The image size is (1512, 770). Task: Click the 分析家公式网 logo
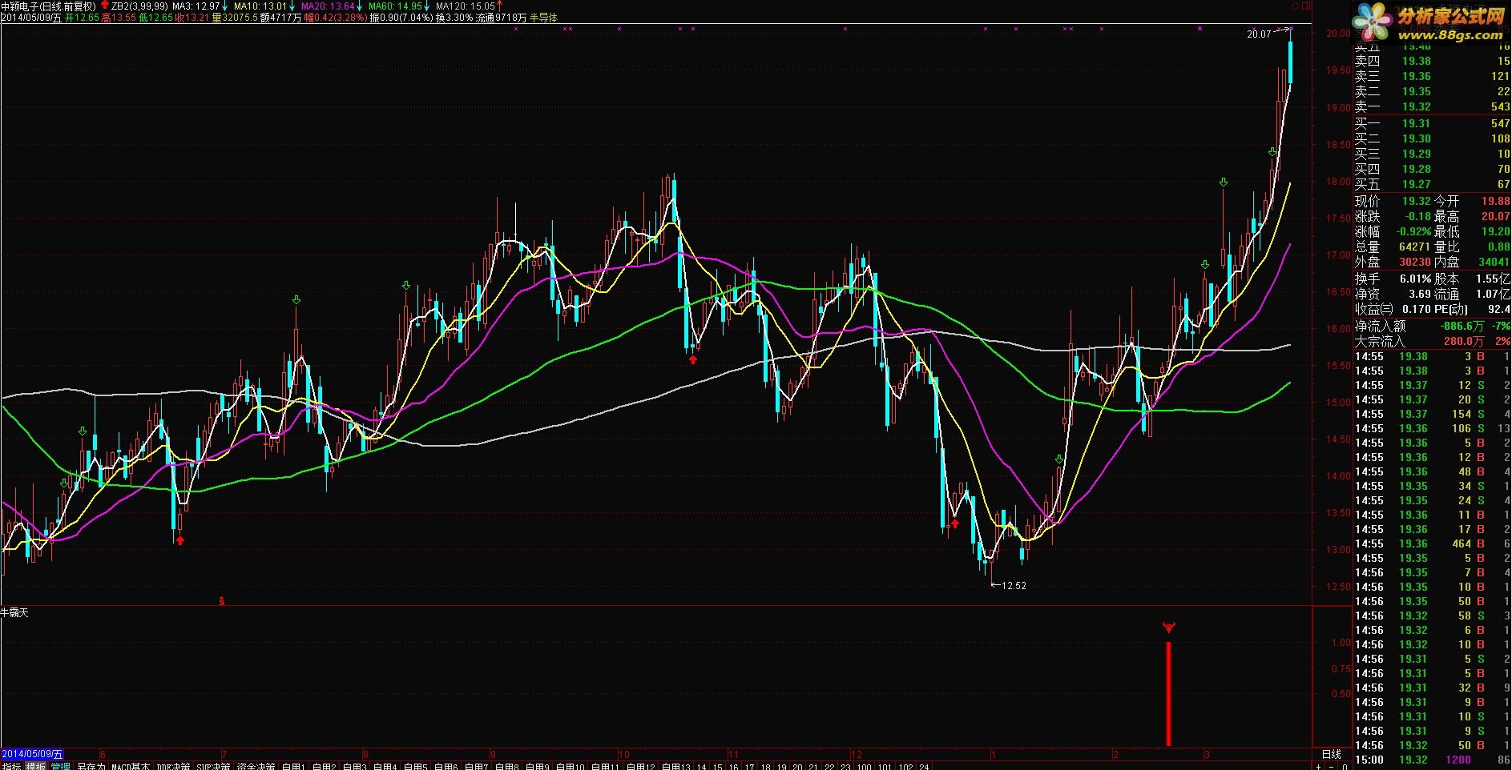pos(1429,23)
